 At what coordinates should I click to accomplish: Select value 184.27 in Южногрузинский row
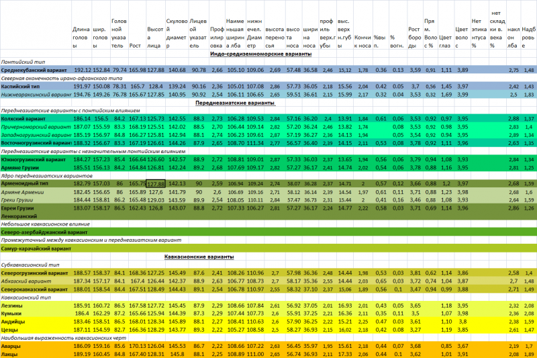point(83,159)
